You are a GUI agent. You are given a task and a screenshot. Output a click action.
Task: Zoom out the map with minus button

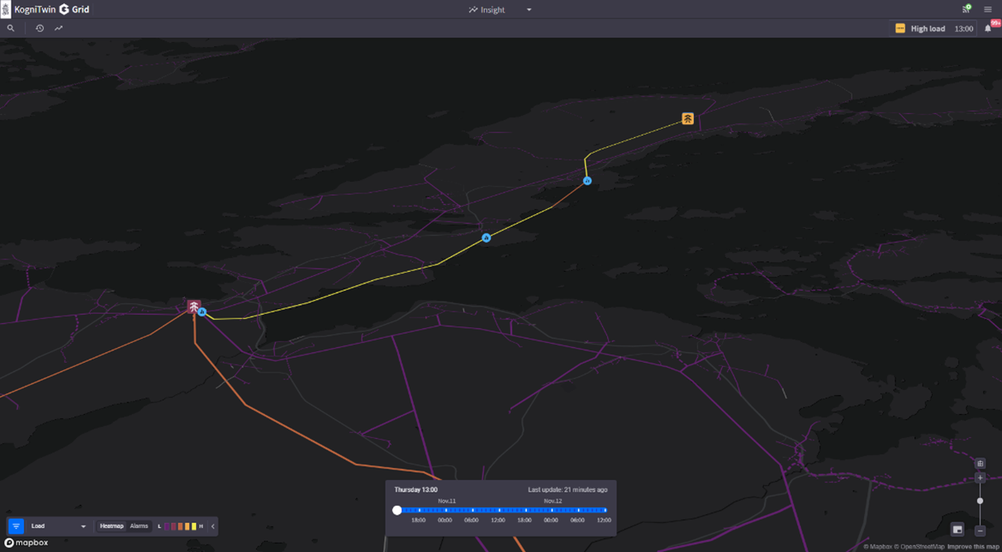981,531
